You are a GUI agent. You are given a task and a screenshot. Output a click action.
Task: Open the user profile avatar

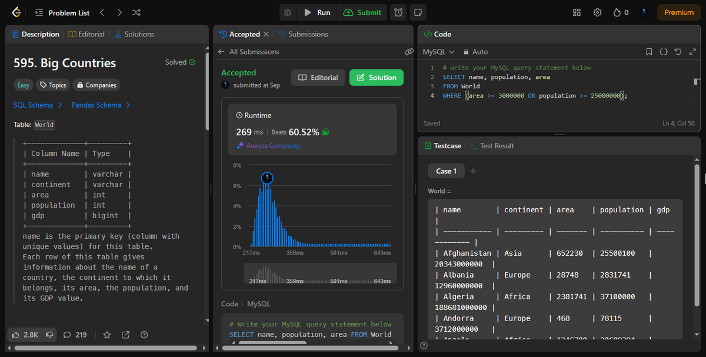pyautogui.click(x=644, y=12)
